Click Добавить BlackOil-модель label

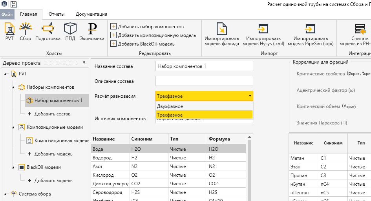[146, 44]
